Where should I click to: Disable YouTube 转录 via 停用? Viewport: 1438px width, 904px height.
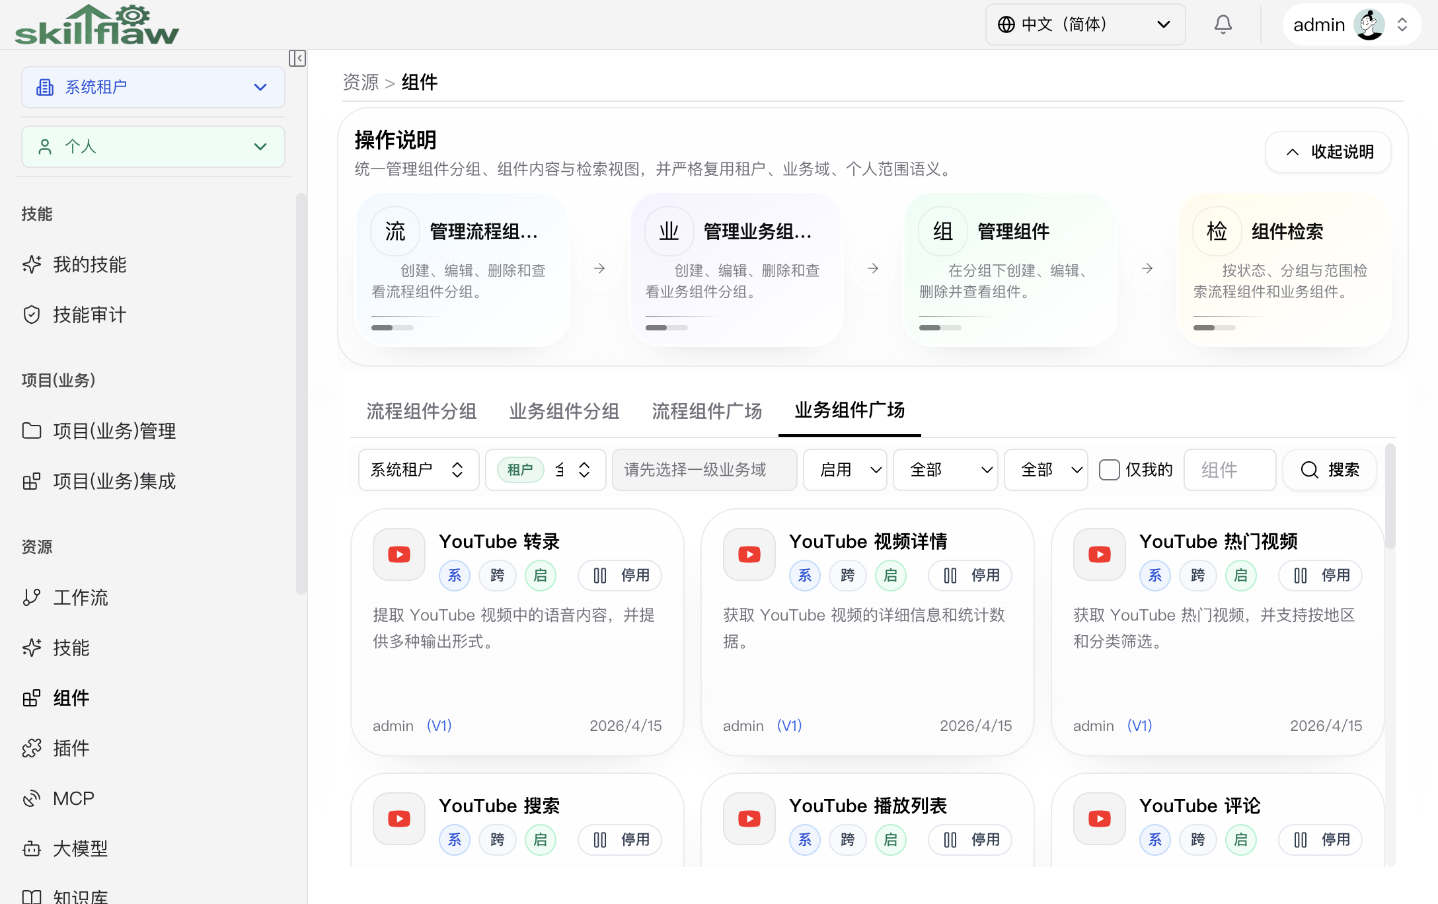[x=620, y=576]
